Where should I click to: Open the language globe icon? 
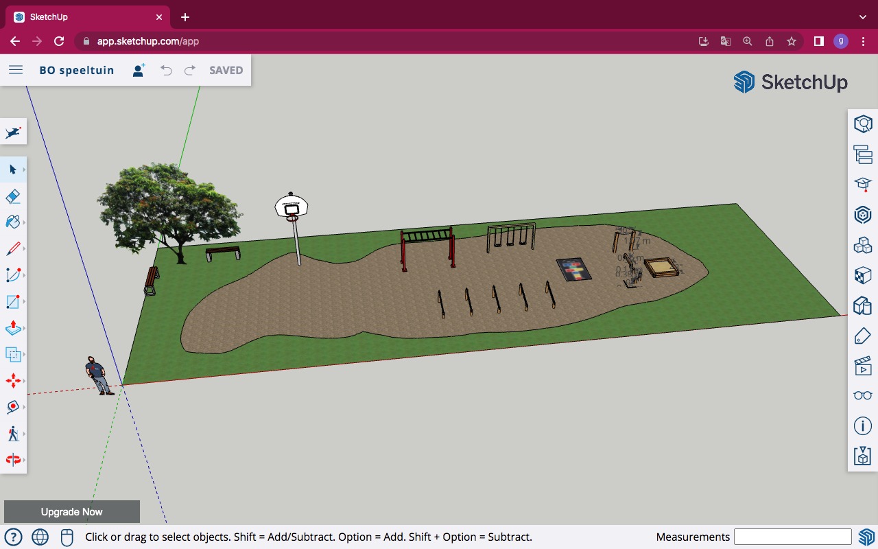click(40, 537)
